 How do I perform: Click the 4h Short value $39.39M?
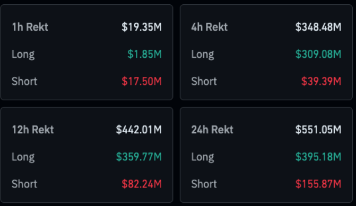(x=322, y=81)
